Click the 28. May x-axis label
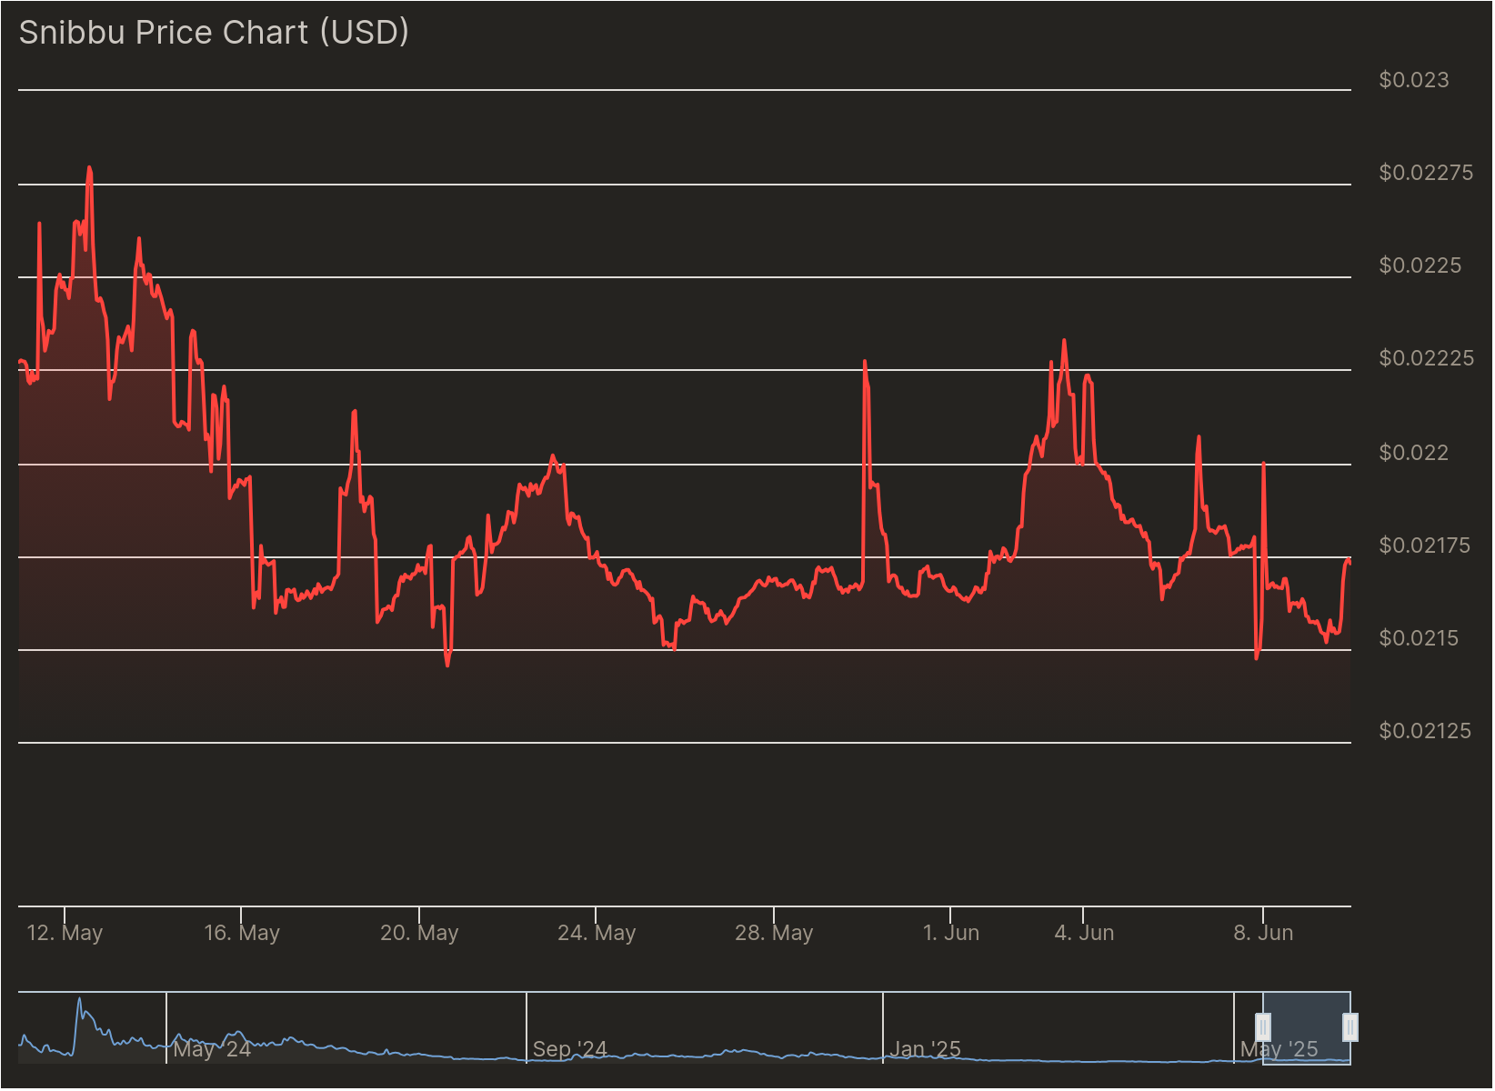 pyautogui.click(x=774, y=934)
